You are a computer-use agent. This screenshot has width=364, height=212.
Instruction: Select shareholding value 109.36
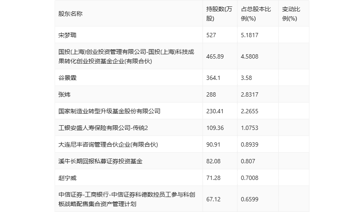click(x=215, y=128)
